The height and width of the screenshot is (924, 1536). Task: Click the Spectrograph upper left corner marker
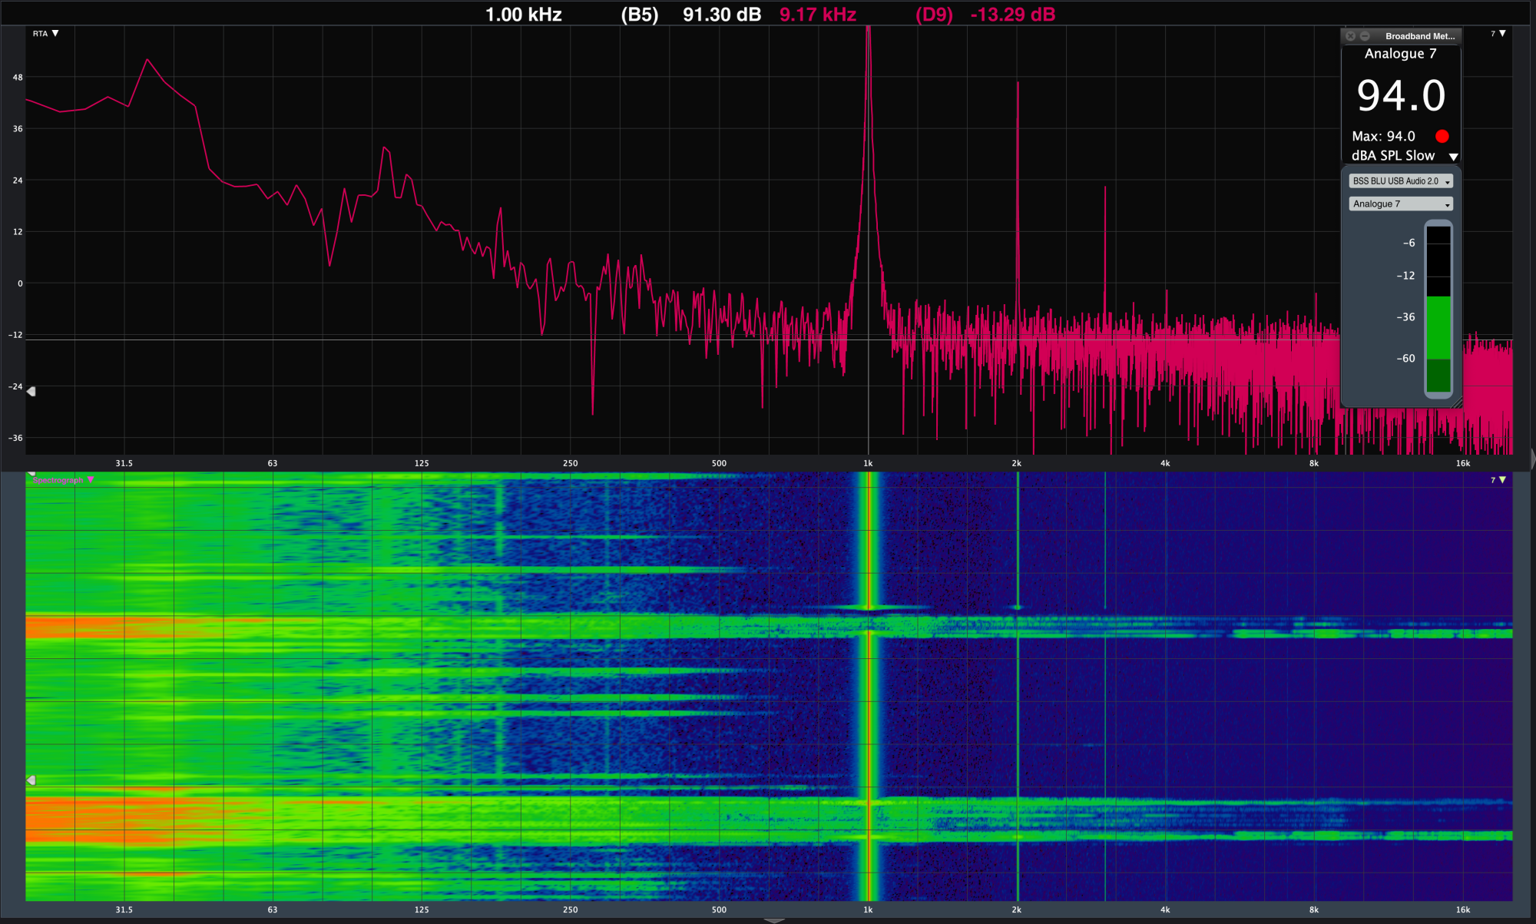click(x=31, y=474)
